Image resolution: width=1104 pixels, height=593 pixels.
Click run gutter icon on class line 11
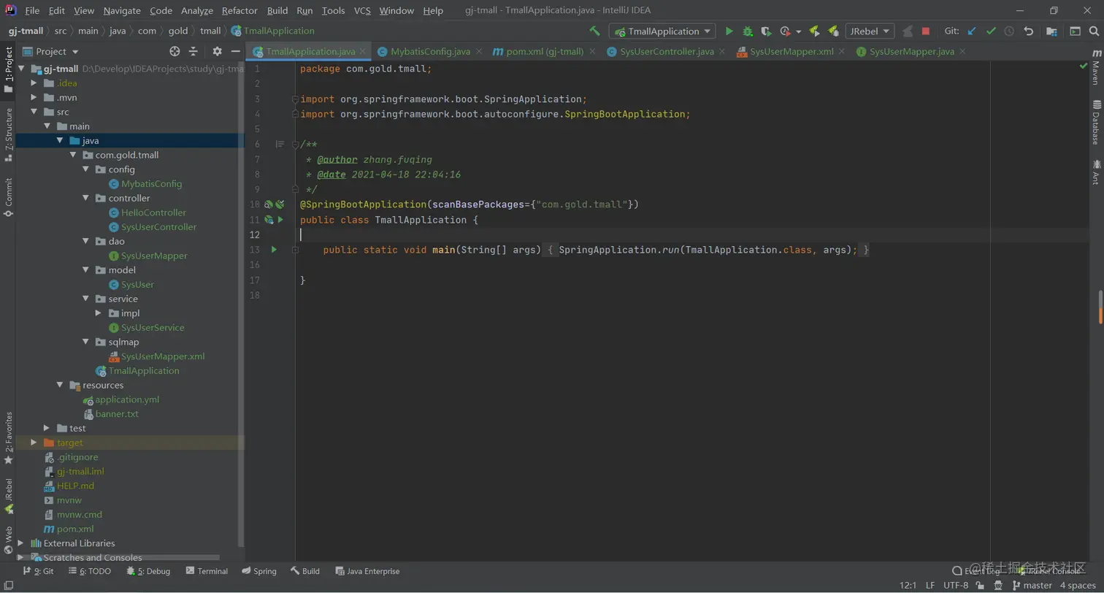pos(280,220)
